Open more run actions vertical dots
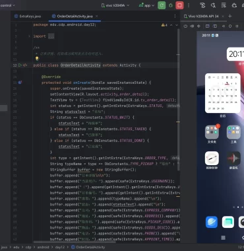 pos(189,5)
